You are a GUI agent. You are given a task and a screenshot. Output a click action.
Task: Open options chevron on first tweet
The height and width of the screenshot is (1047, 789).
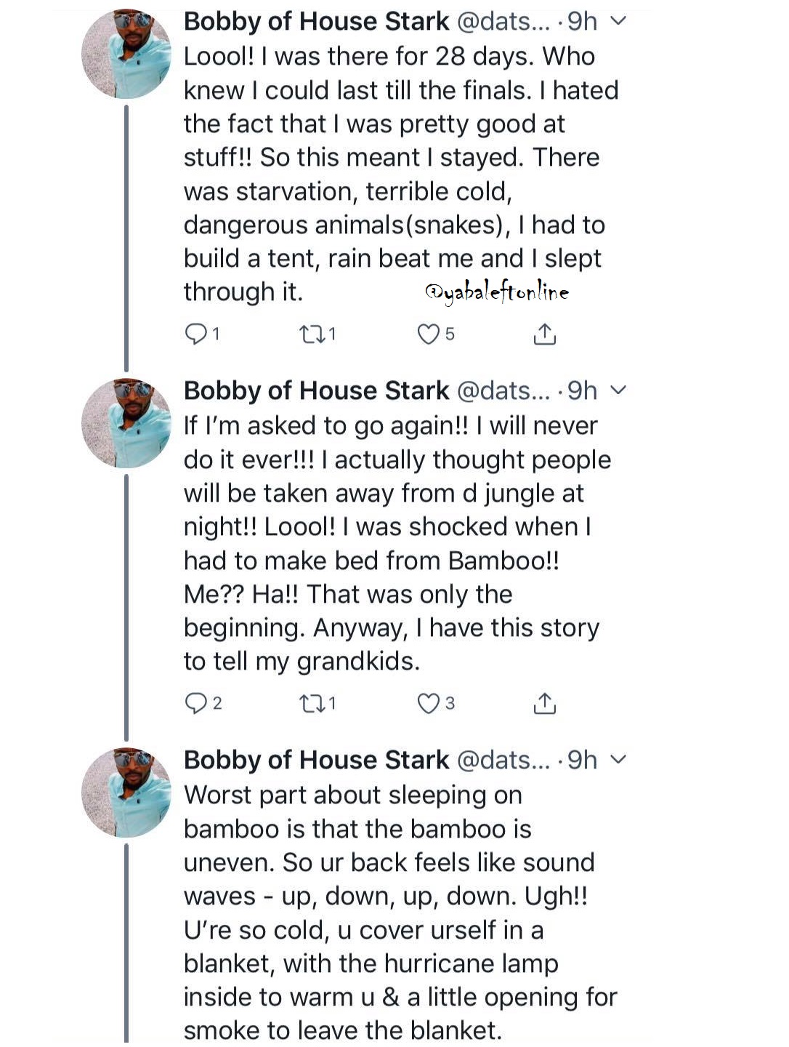point(618,21)
